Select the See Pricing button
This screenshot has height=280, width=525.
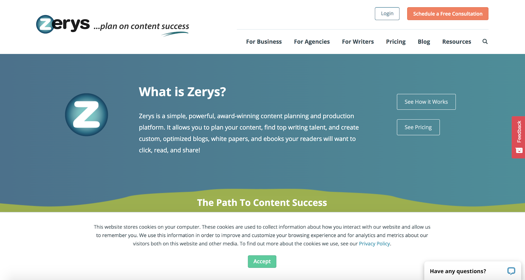[418, 127]
